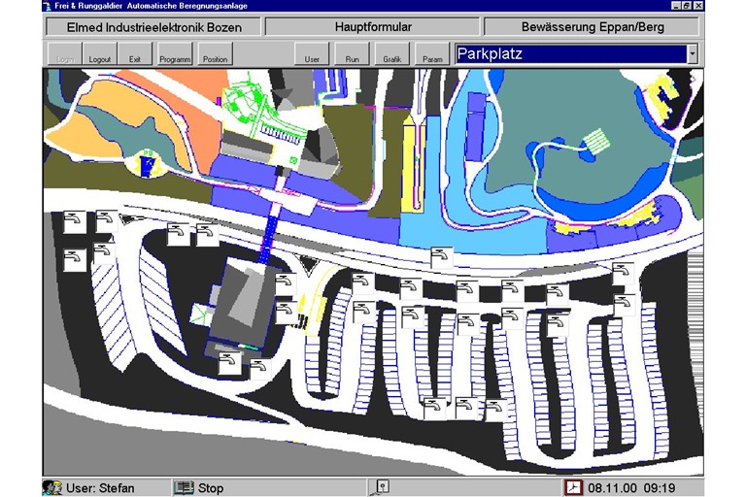Select the middle valve in the bottom three-icon row

click(x=466, y=407)
